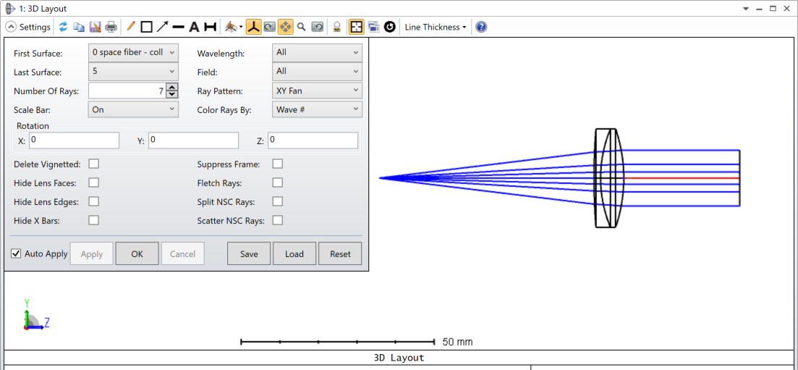The height and width of the screenshot is (370, 798).
Task: Enable the Suppress Frame checkbox
Action: [x=277, y=164]
